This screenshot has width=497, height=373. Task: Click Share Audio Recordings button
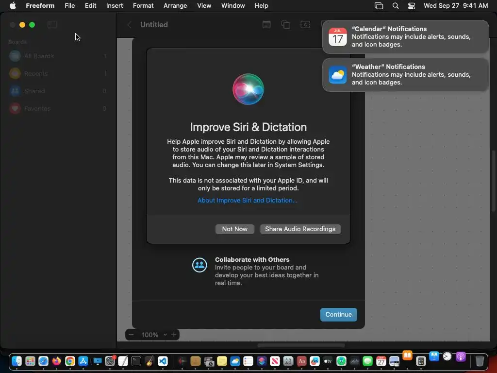300,229
